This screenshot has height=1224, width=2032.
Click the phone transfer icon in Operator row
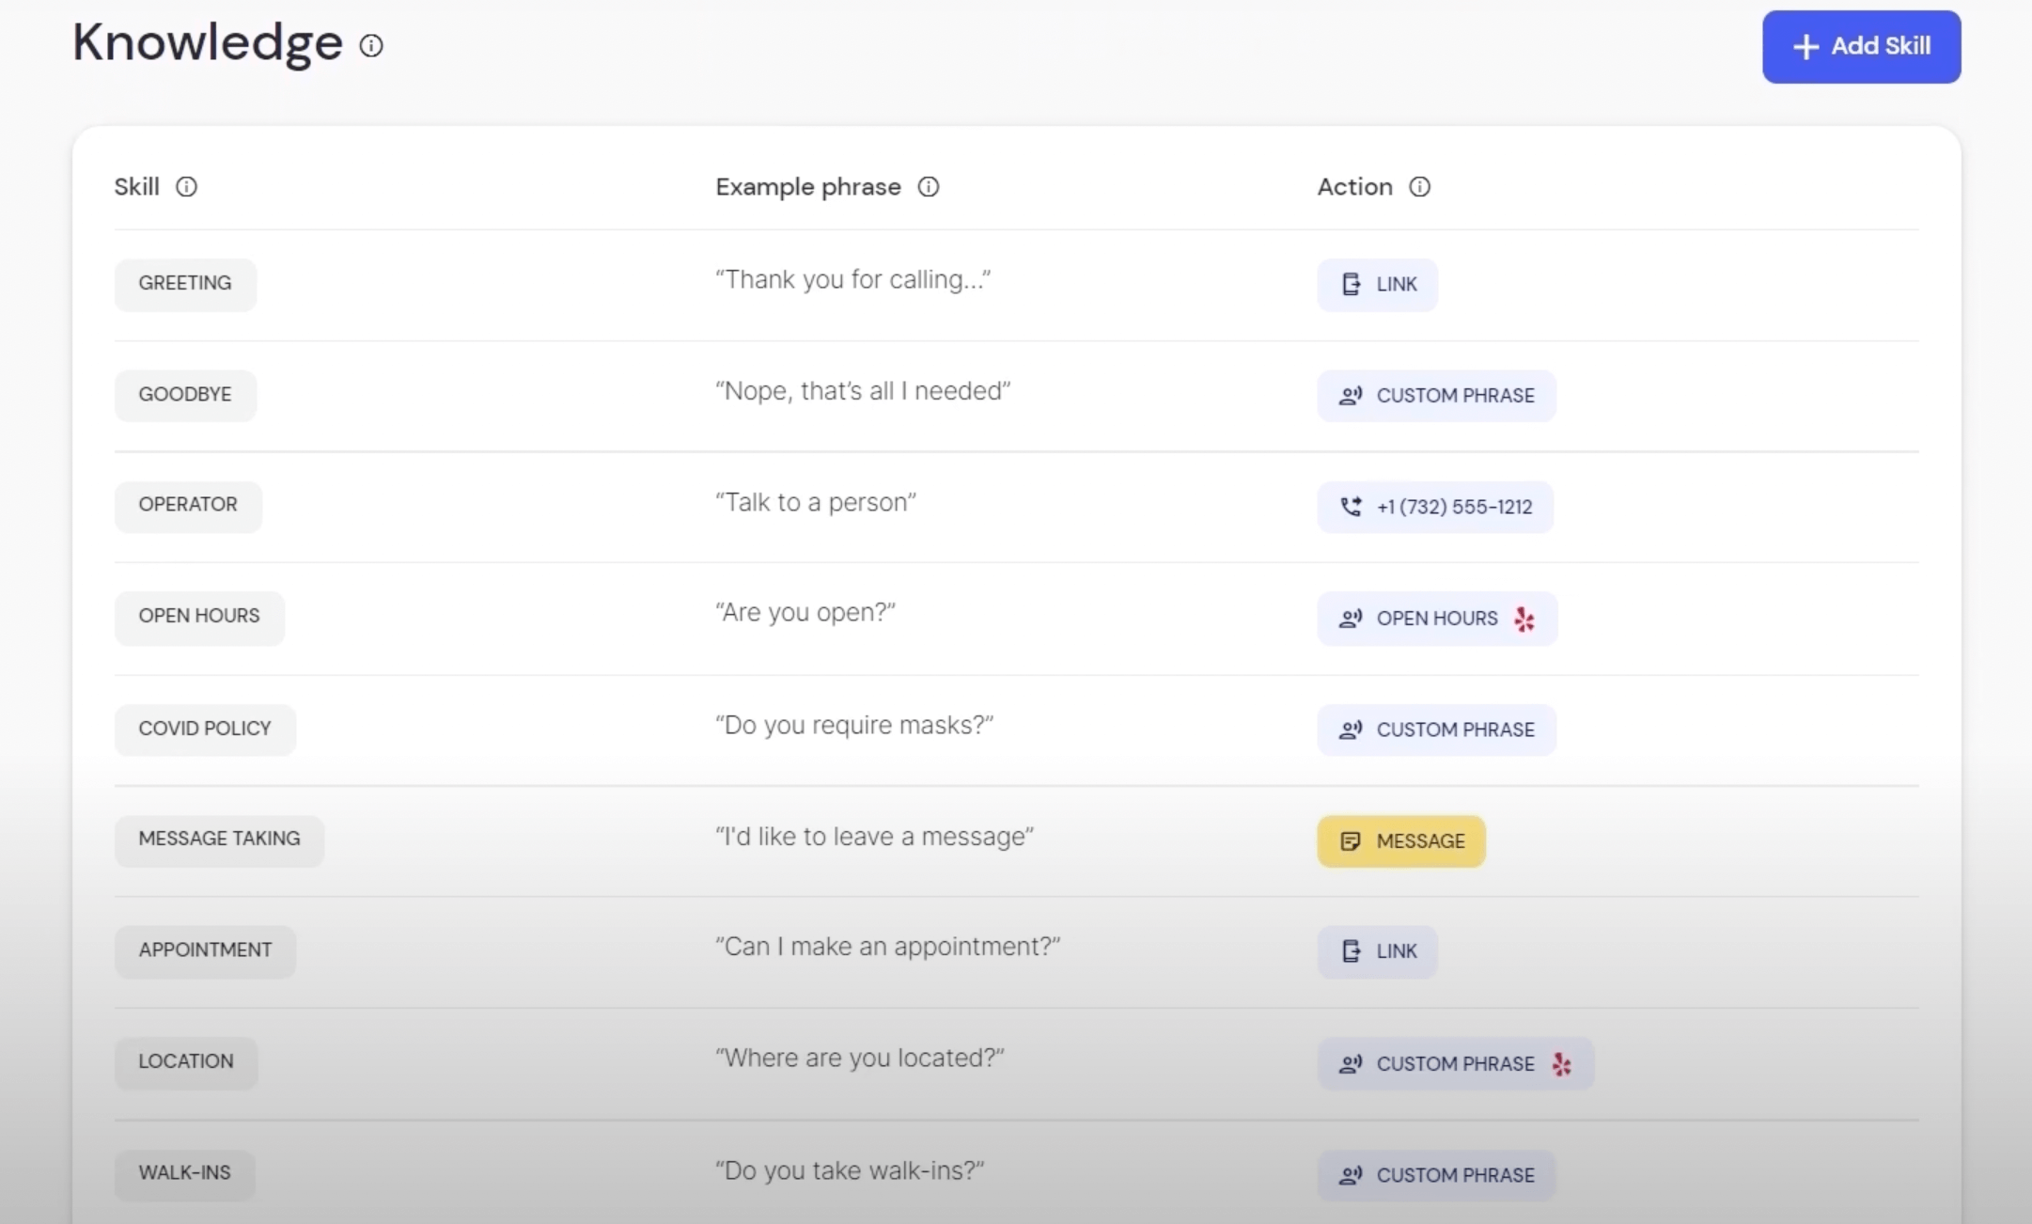click(x=1351, y=507)
